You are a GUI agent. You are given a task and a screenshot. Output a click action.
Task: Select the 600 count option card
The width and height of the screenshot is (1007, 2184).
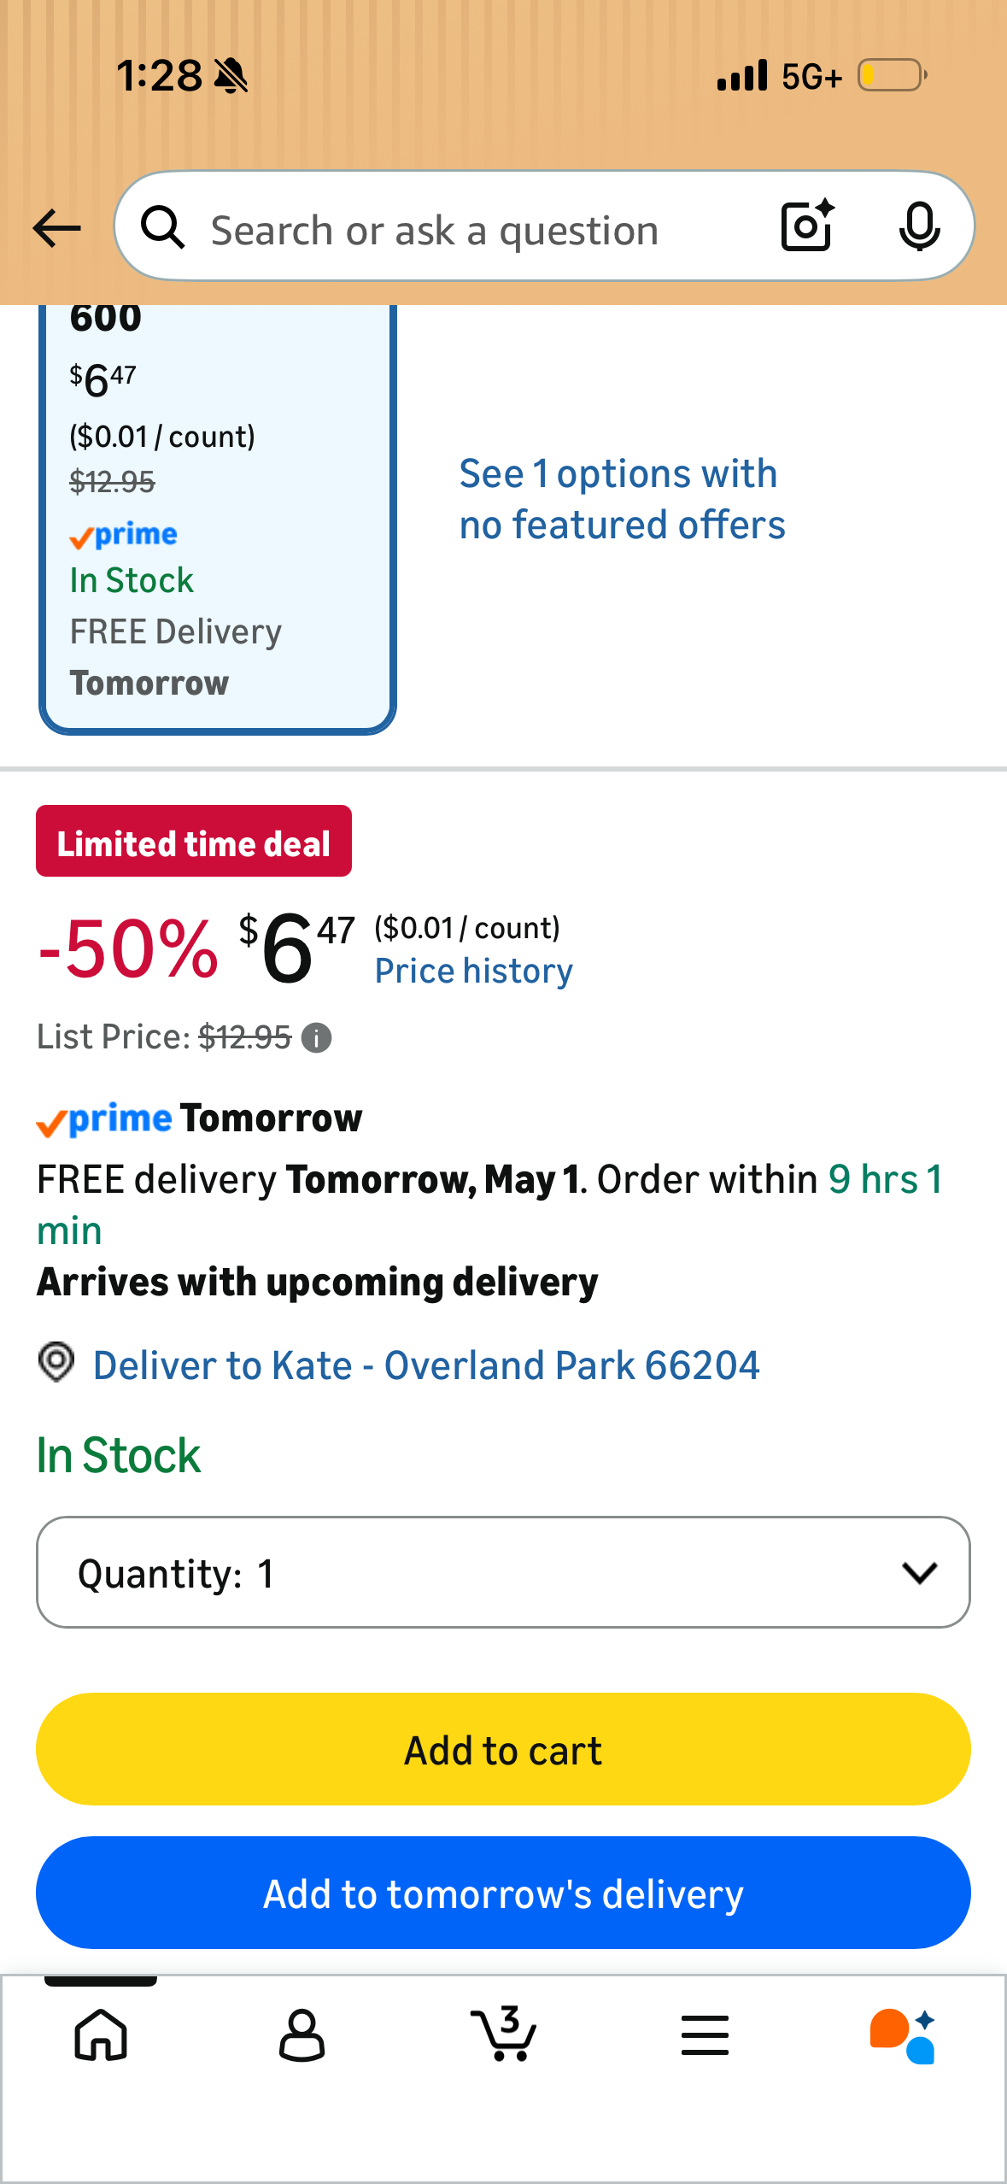pos(217,518)
